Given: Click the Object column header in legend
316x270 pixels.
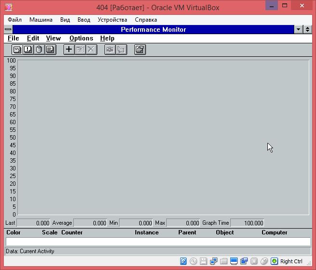Looking at the screenshot, I should (225, 232).
